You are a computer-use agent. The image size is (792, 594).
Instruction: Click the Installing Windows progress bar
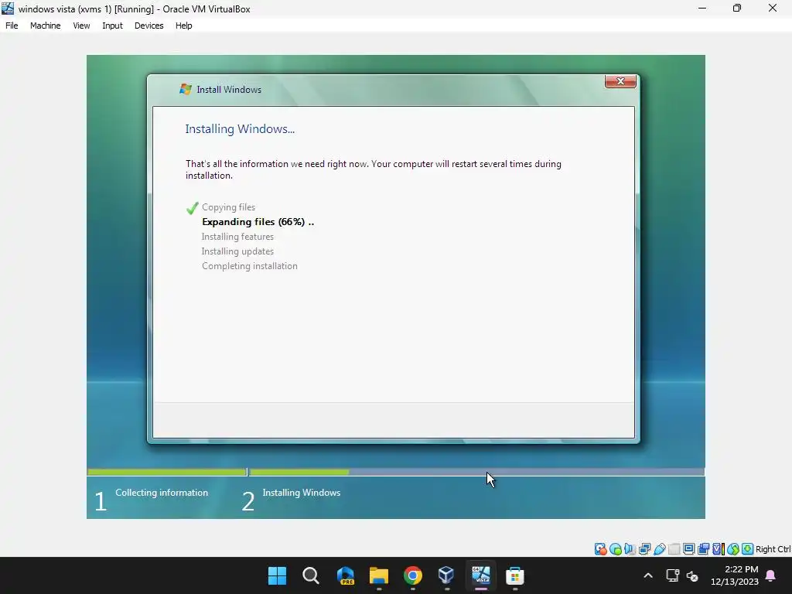pyautogui.click(x=476, y=473)
